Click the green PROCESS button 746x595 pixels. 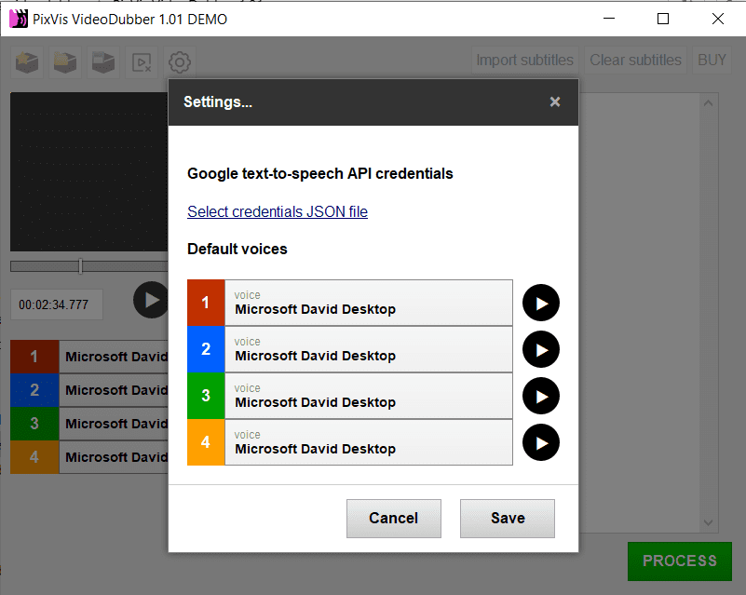pyautogui.click(x=680, y=561)
